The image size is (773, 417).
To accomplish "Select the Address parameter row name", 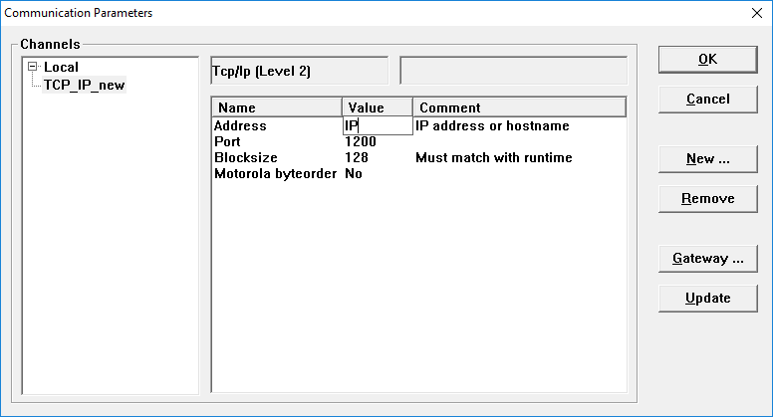I will (240, 125).
